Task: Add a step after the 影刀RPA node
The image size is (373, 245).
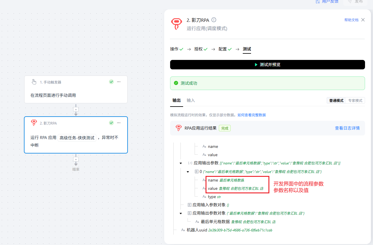Action: pyautogui.click(x=76, y=159)
